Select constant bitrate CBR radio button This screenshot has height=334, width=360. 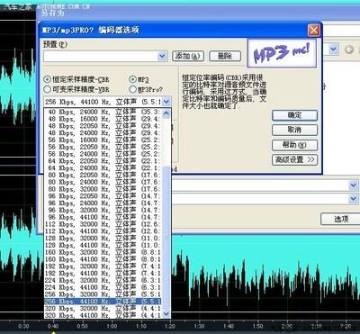pos(47,79)
